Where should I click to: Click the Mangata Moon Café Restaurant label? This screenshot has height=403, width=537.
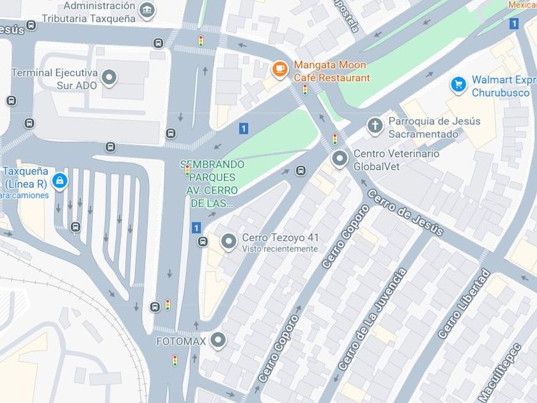point(332,71)
